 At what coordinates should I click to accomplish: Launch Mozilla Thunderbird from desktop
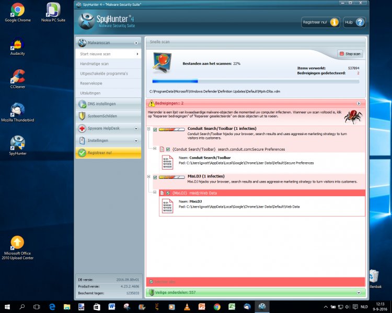point(17,111)
